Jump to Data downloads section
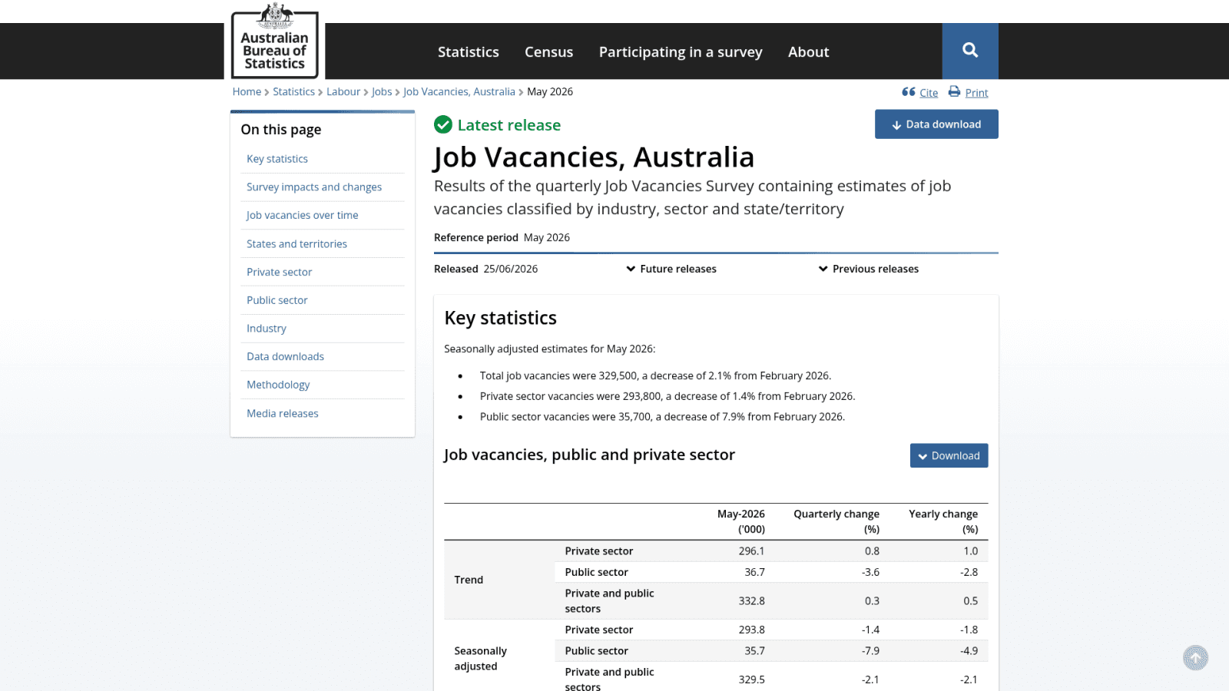The width and height of the screenshot is (1229, 691). pyautogui.click(x=285, y=356)
